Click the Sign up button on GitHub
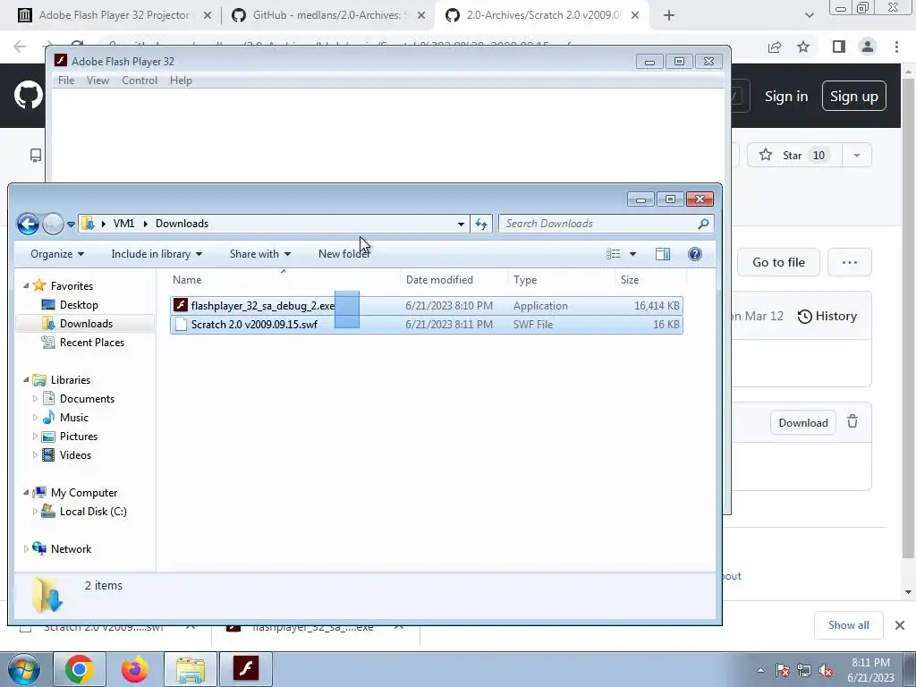This screenshot has width=916, height=687. click(x=854, y=96)
